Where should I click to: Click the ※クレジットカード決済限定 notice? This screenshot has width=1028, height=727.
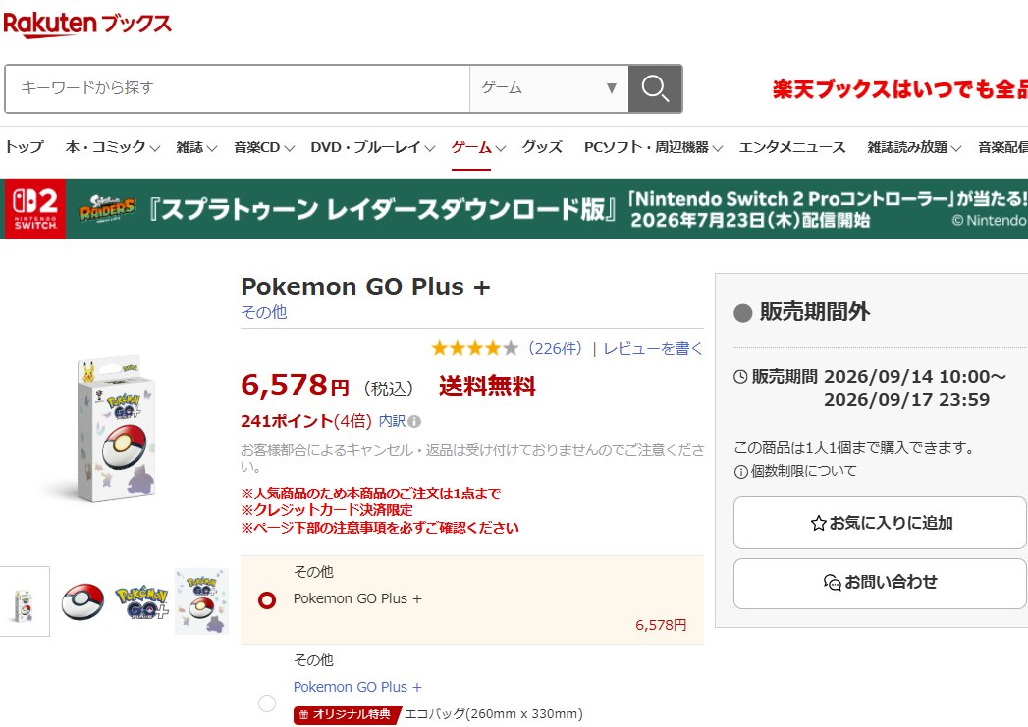coord(327,510)
